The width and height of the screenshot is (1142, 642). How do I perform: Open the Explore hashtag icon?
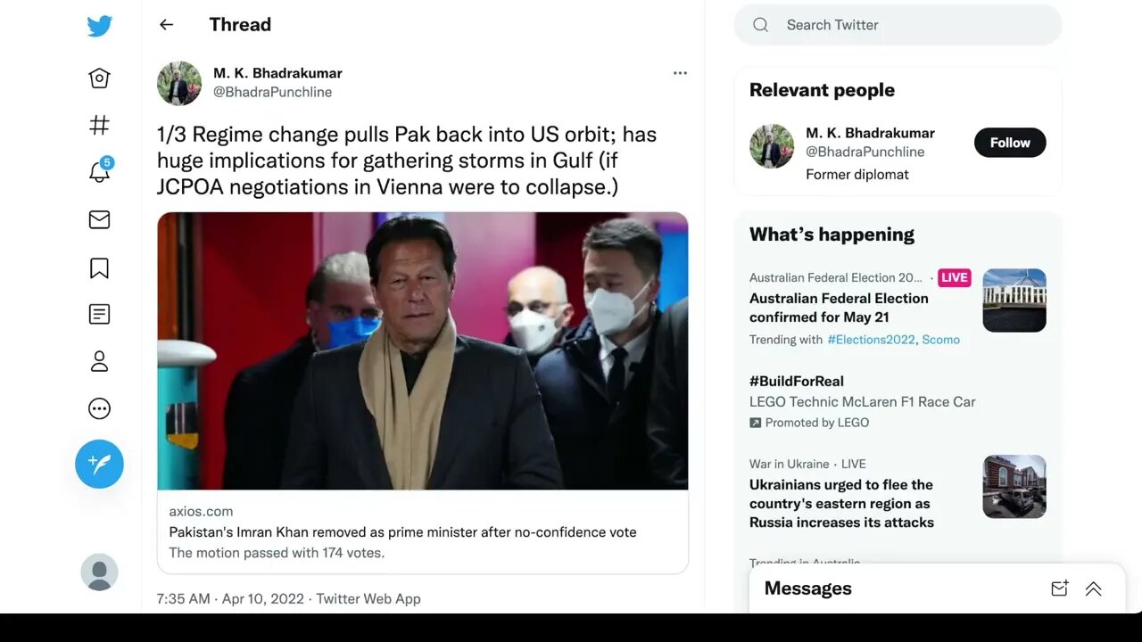(99, 126)
